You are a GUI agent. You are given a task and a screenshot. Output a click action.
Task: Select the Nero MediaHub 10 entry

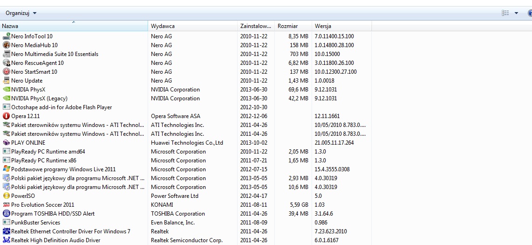pyautogui.click(x=34, y=45)
